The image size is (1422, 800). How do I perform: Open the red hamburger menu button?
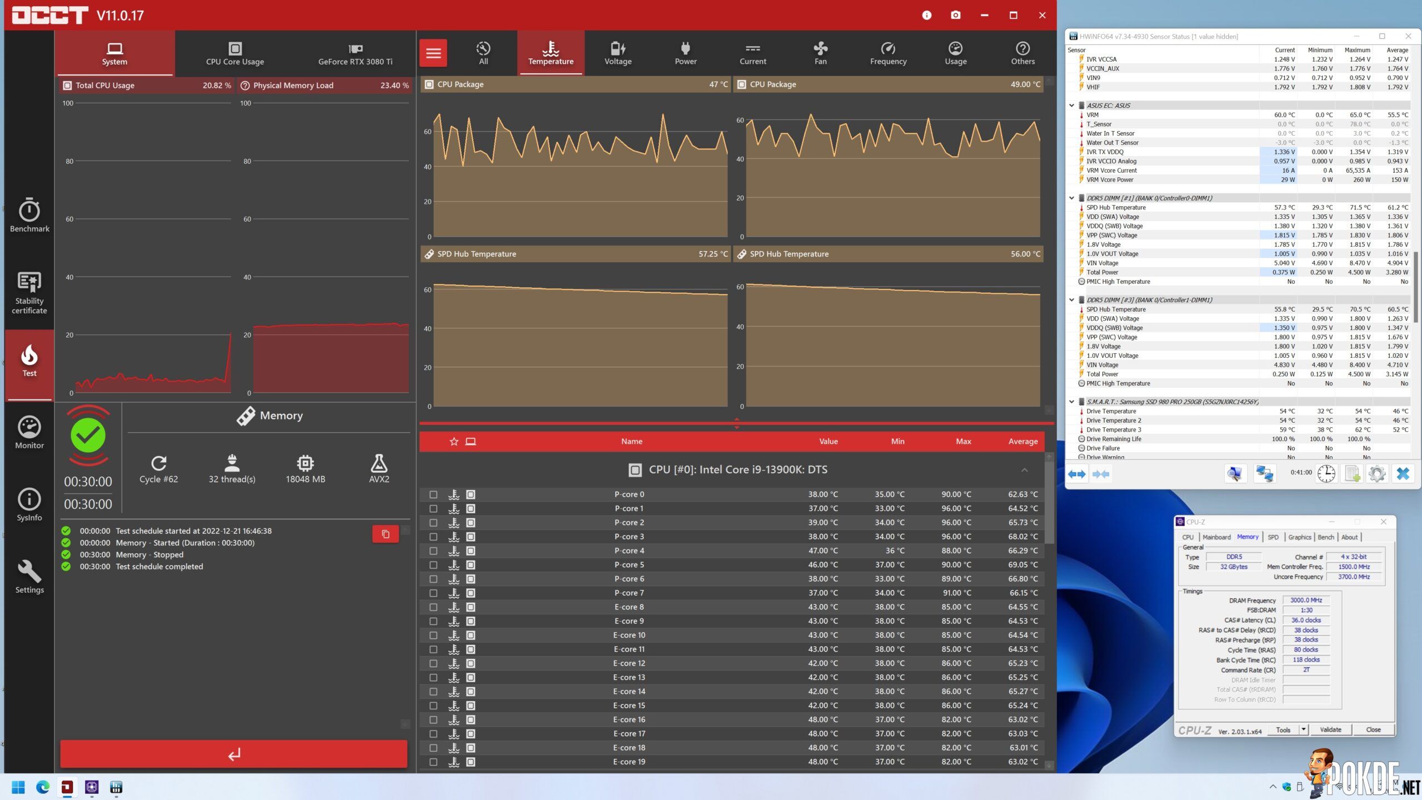(433, 53)
